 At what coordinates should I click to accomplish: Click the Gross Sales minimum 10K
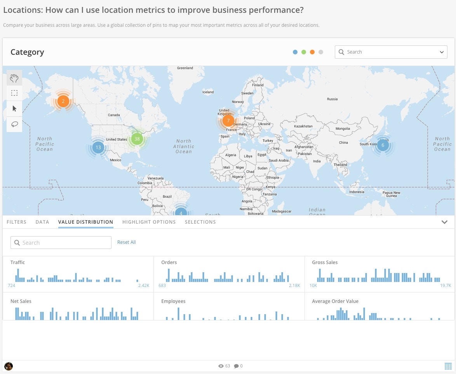pos(313,285)
